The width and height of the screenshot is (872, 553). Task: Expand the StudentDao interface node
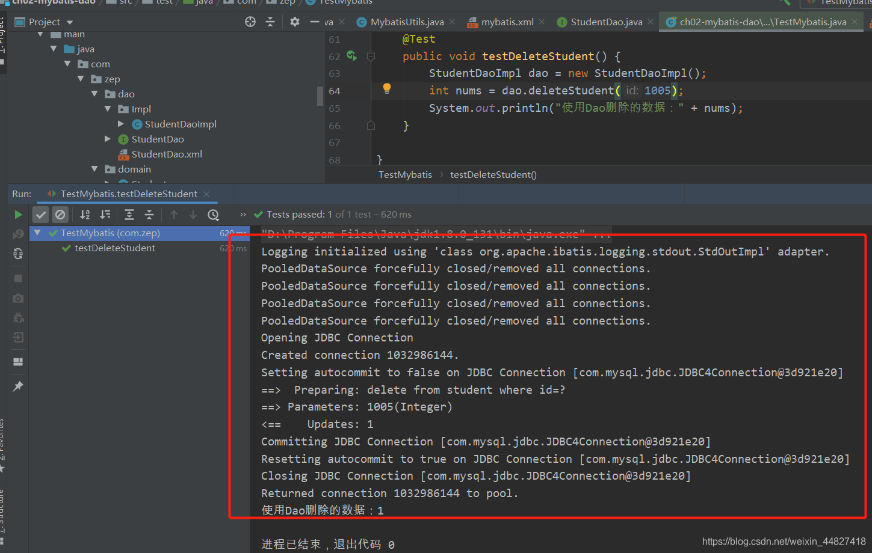[x=108, y=139]
